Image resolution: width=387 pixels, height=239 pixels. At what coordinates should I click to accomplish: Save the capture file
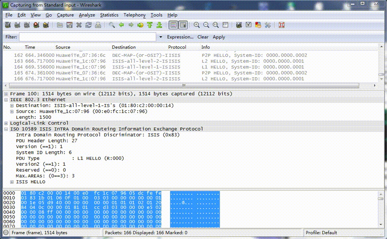click(69, 25)
